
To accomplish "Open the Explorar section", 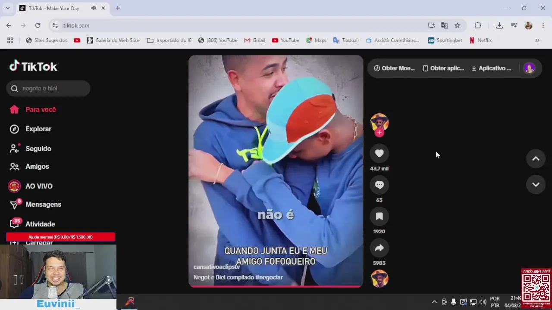I will coord(31,129).
